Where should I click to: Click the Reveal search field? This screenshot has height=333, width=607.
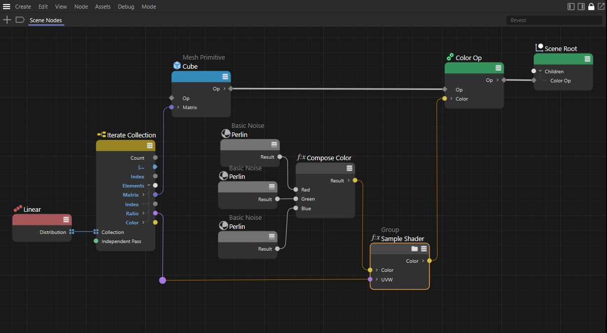[554, 20]
